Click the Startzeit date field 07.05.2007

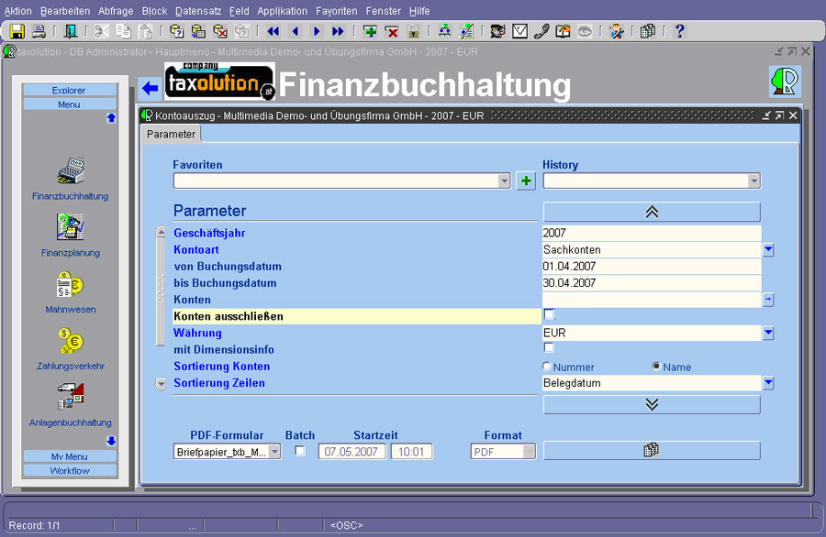pos(352,452)
